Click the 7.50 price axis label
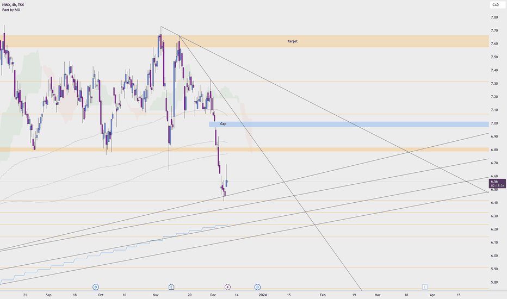Image resolution: width=507 pixels, height=299 pixels. pyautogui.click(x=494, y=57)
